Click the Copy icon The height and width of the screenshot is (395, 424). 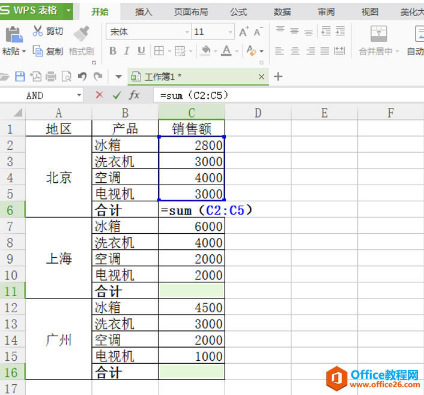pos(38,51)
